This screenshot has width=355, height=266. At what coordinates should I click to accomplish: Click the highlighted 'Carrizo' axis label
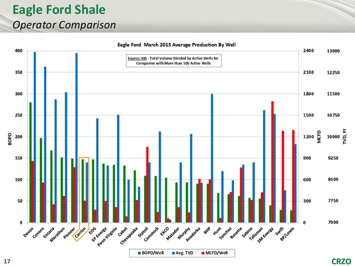80,232
